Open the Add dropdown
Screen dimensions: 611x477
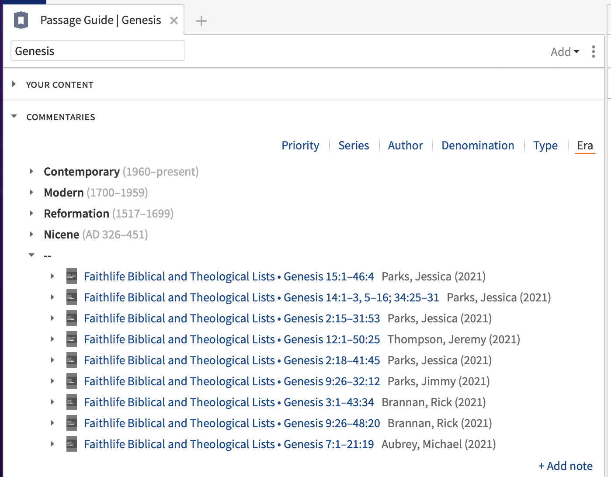coord(565,52)
